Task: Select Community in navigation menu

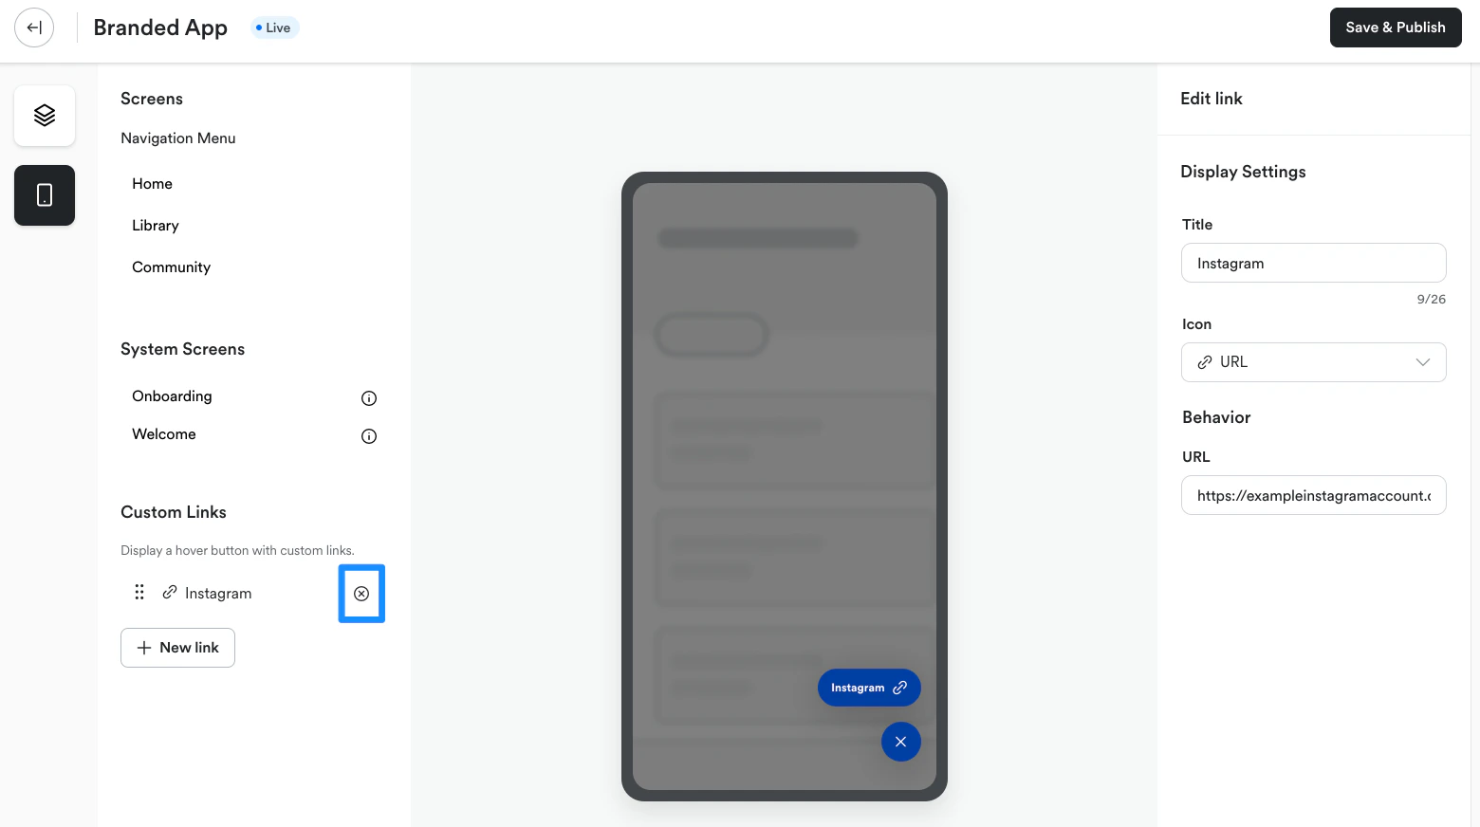Action: (x=172, y=267)
